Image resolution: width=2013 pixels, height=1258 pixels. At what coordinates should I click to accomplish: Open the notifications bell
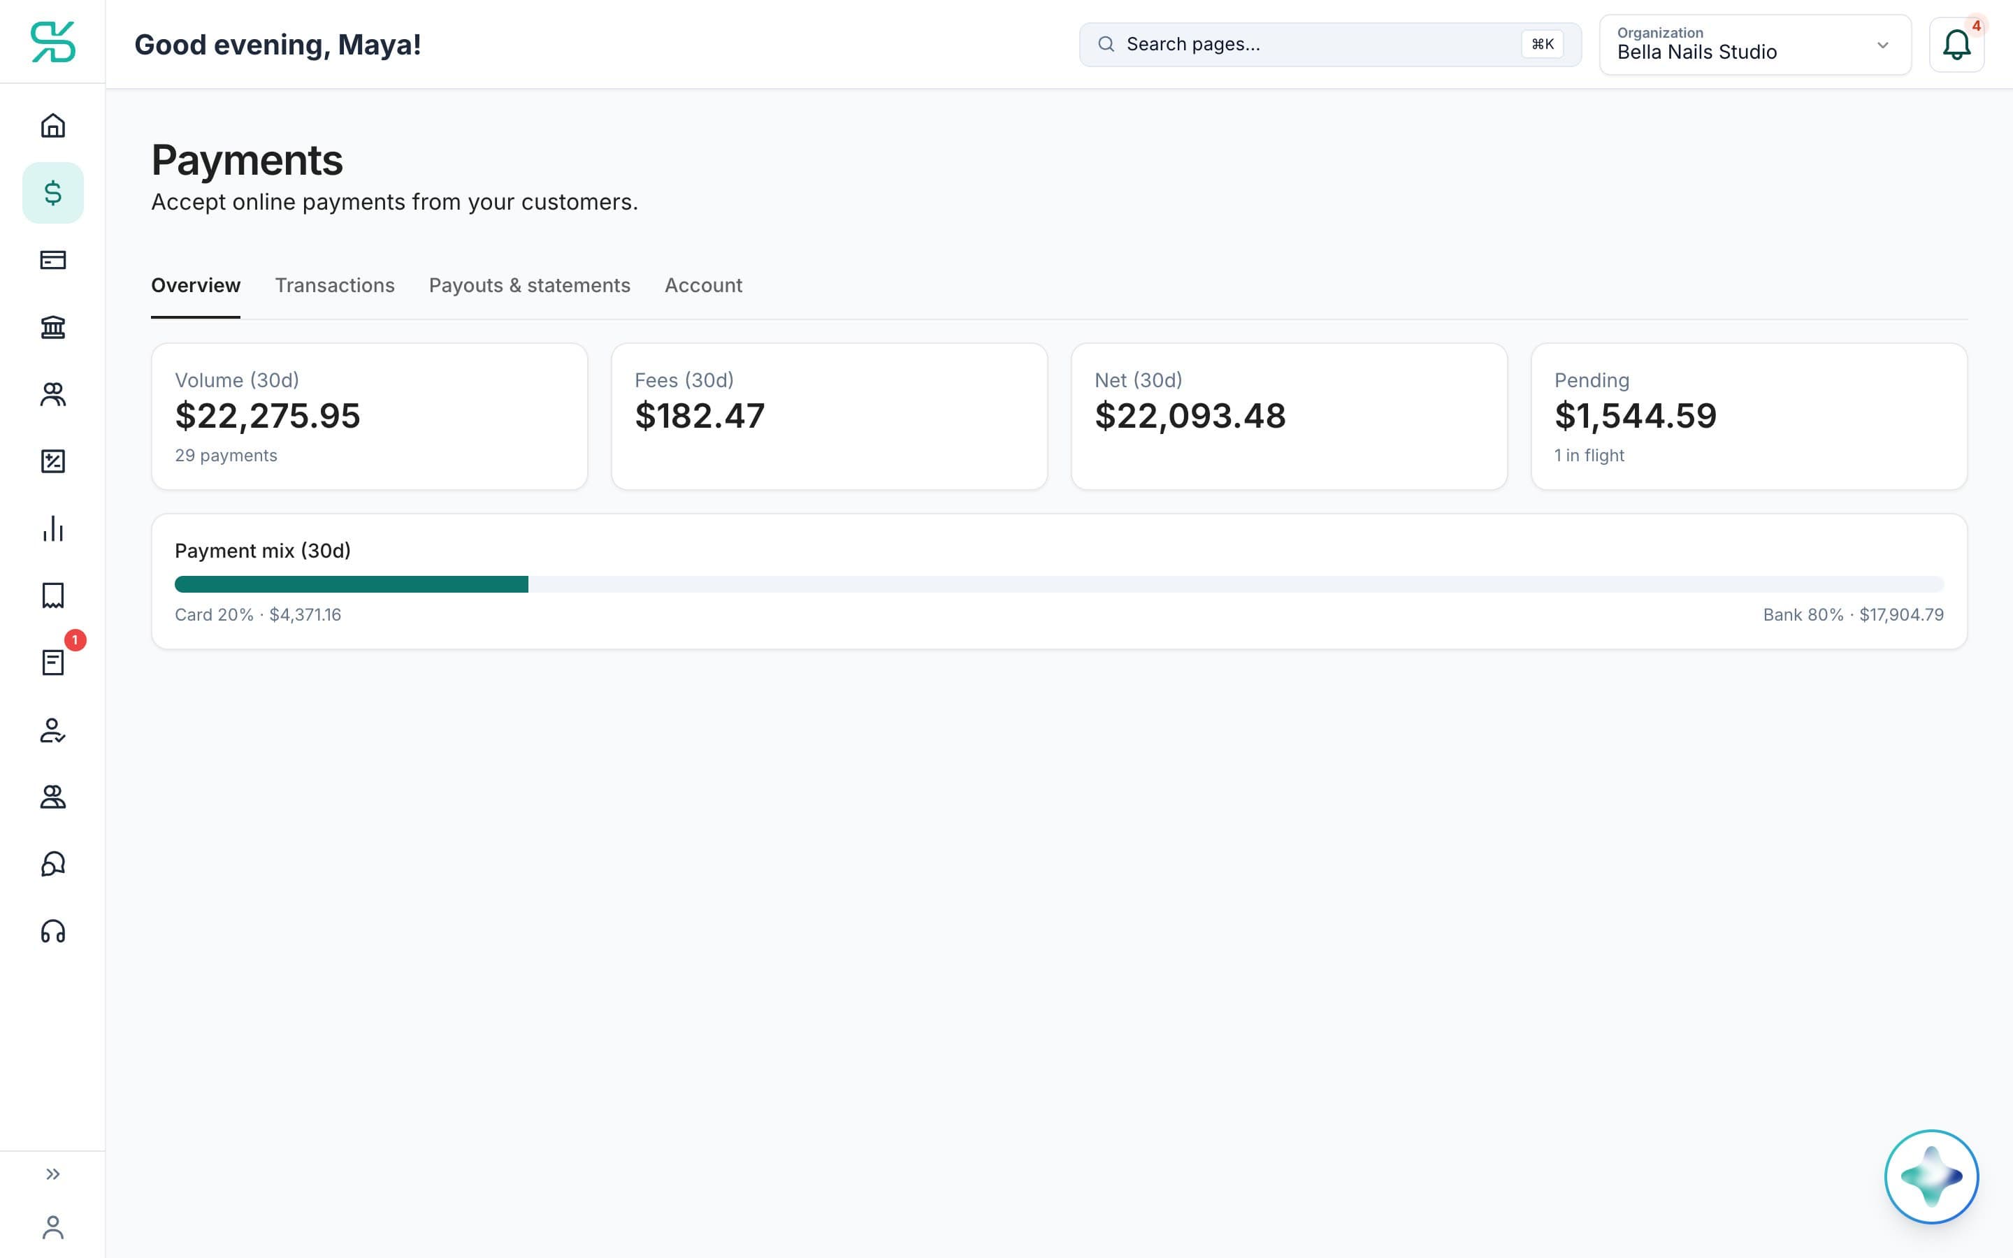1956,45
